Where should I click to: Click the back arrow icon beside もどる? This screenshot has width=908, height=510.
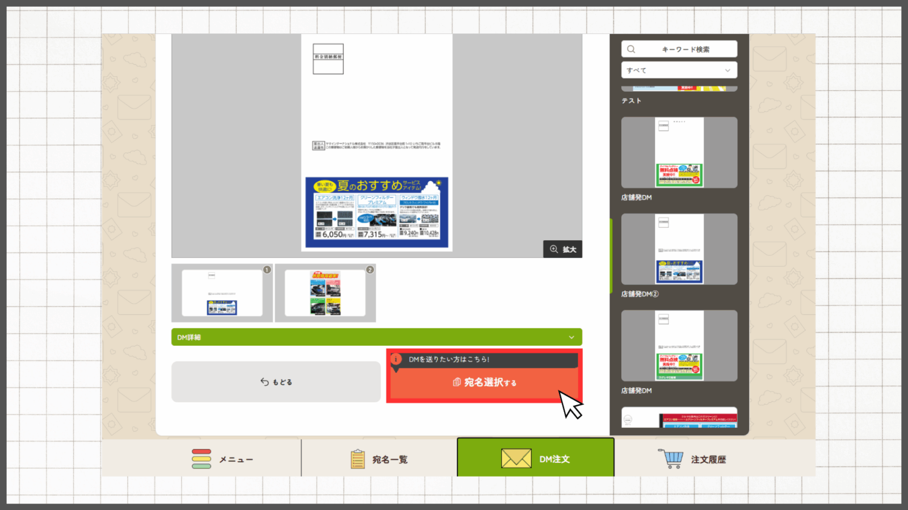pos(264,382)
